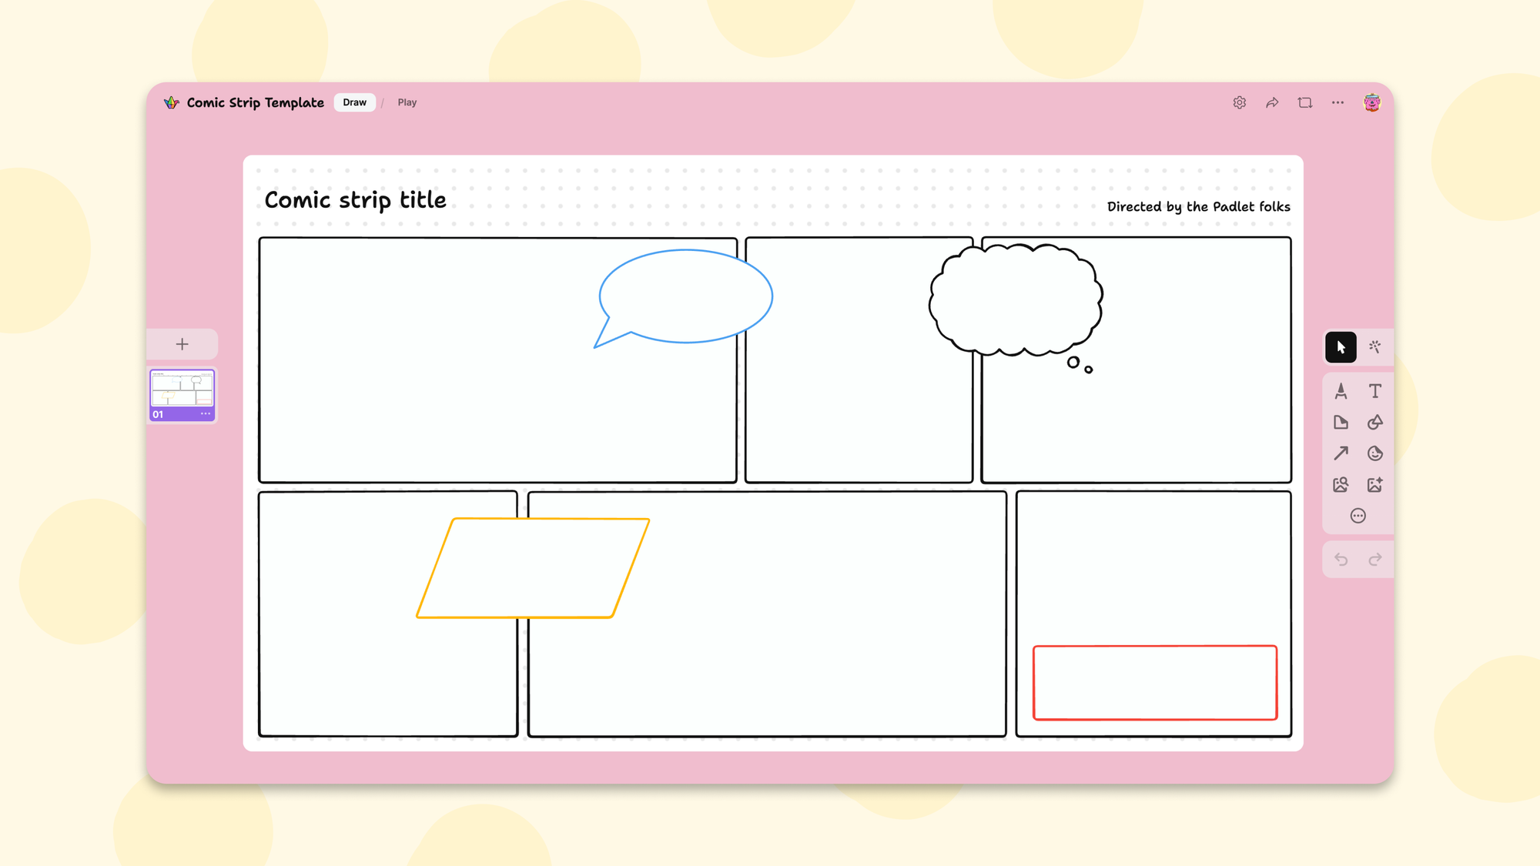
Task: Stay on the Draw tab
Action: click(354, 102)
